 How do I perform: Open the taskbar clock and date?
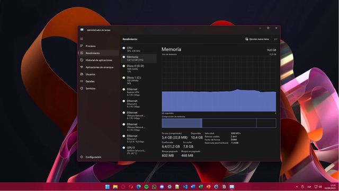331,187
